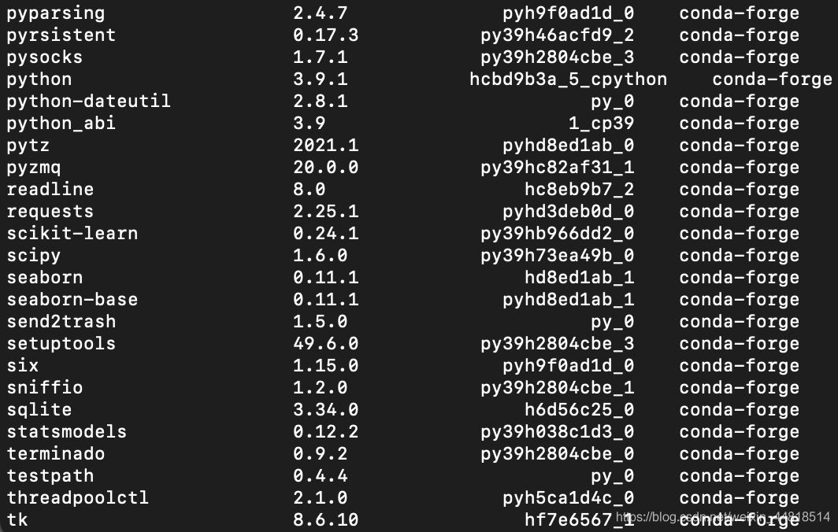This screenshot has width=838, height=532.
Task: Click the pyzmq package name
Action: (34, 168)
